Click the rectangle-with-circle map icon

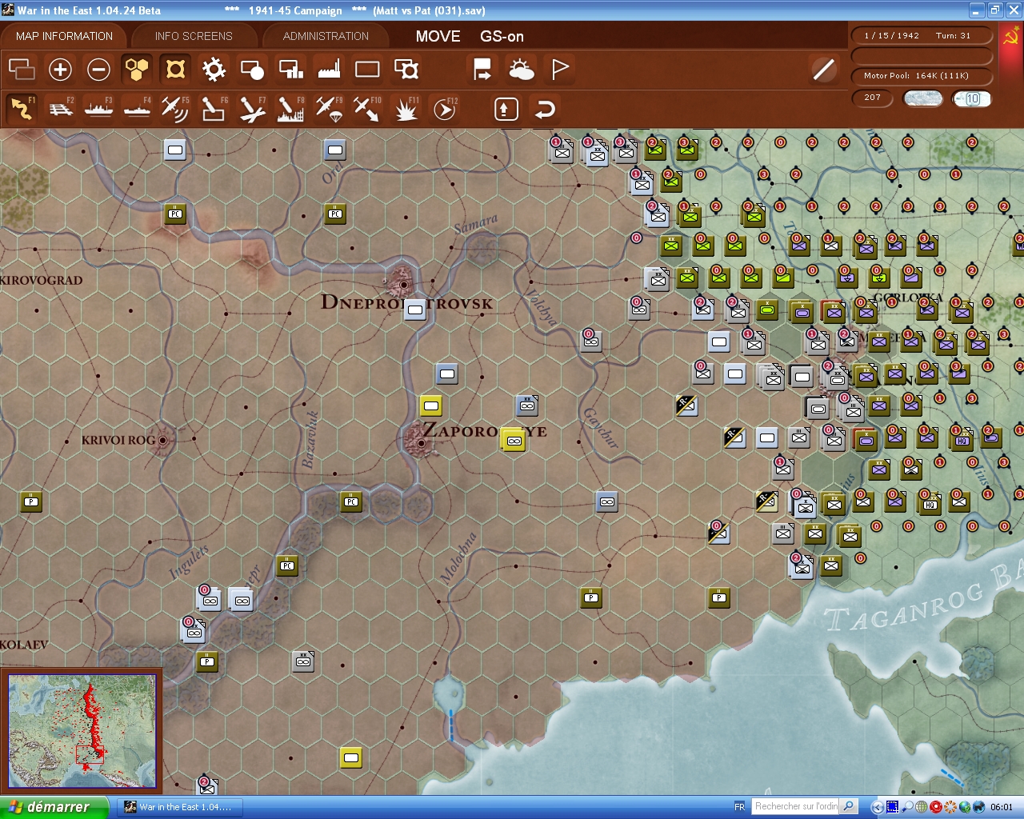tap(252, 70)
